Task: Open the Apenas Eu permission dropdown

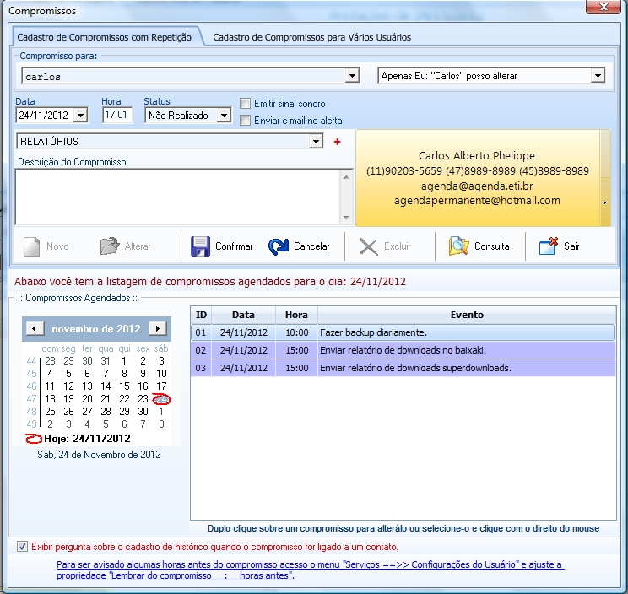Action: (597, 76)
